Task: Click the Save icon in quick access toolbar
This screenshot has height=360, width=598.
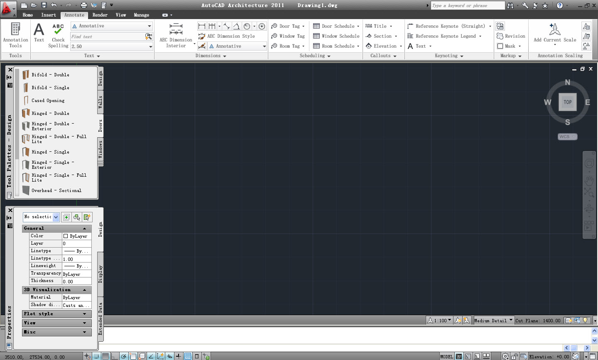Action: 44,5
